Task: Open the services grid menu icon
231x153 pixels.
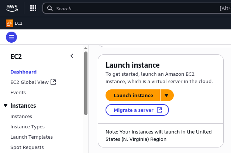Action: pos(33,8)
